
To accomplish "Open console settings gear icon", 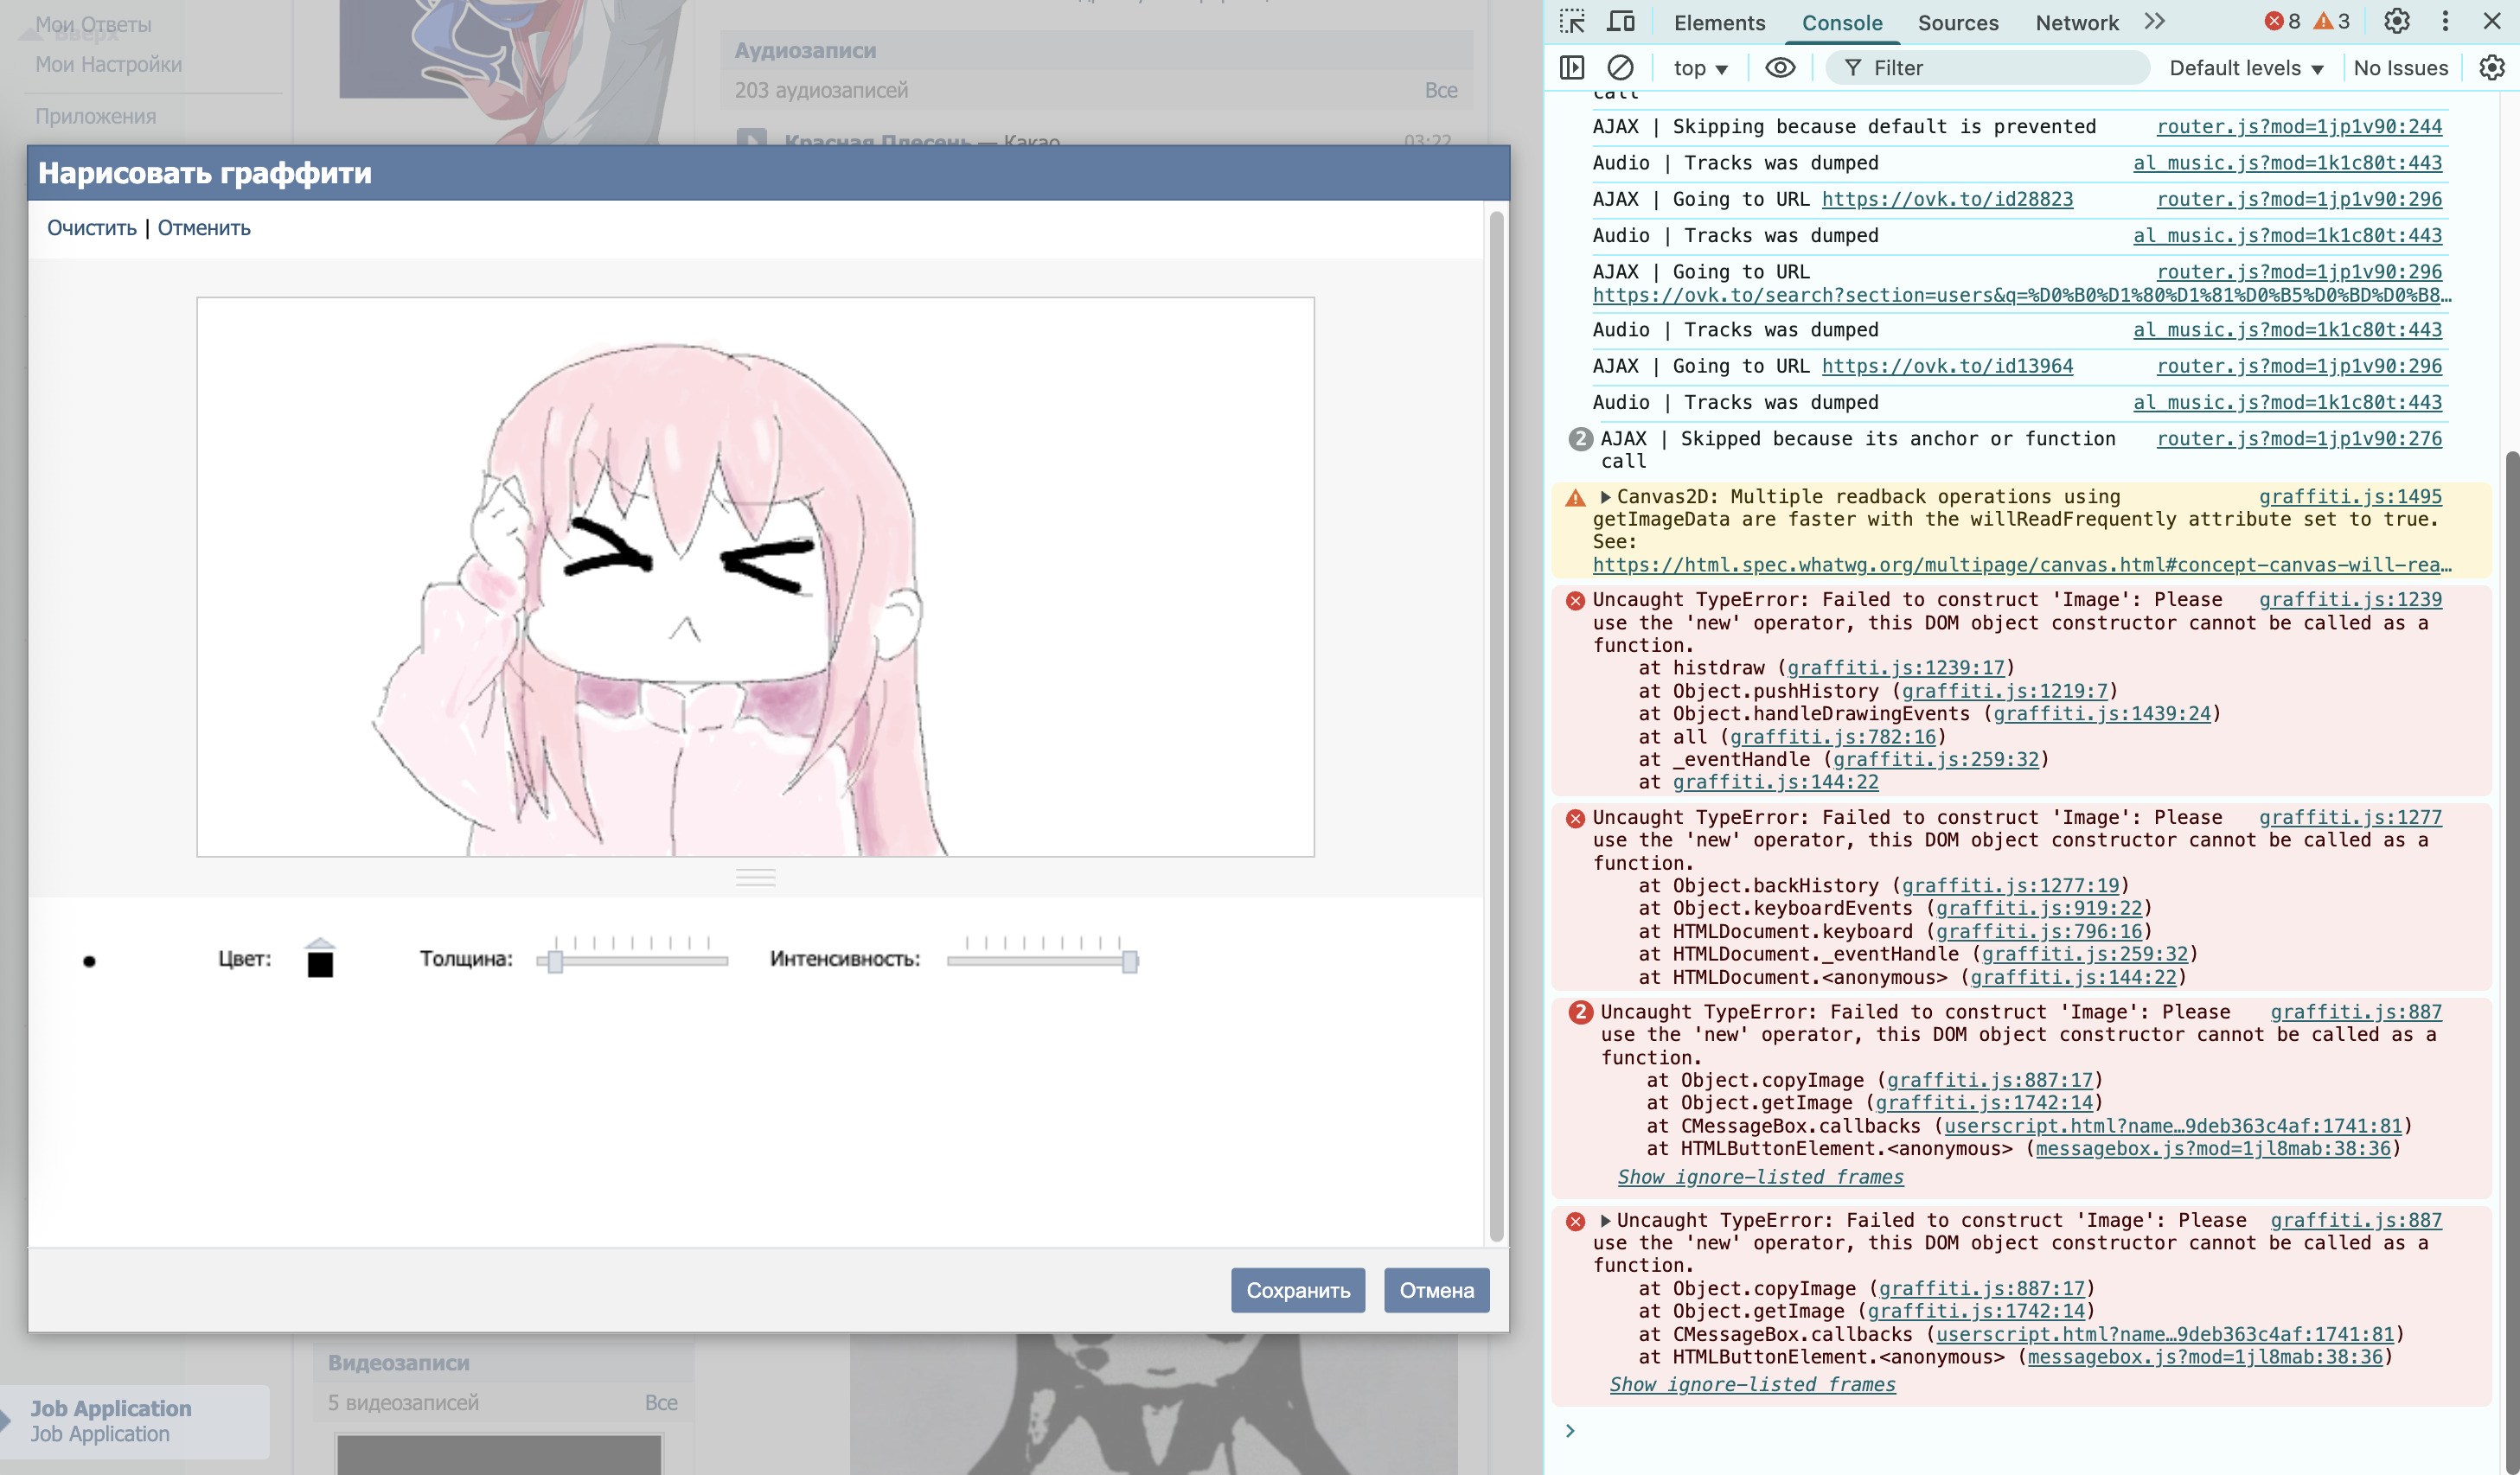I will tap(2492, 68).
